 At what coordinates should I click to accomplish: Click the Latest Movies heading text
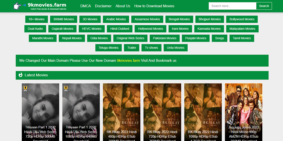(36, 75)
